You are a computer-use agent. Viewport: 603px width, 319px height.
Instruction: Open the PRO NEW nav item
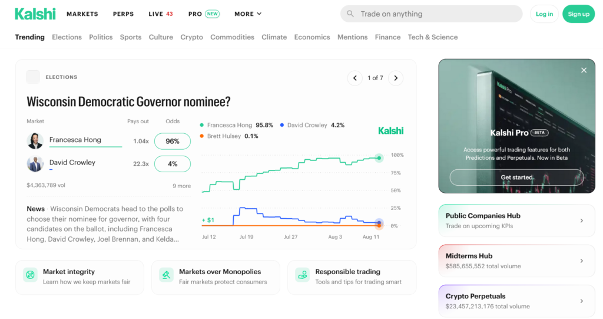coord(204,14)
